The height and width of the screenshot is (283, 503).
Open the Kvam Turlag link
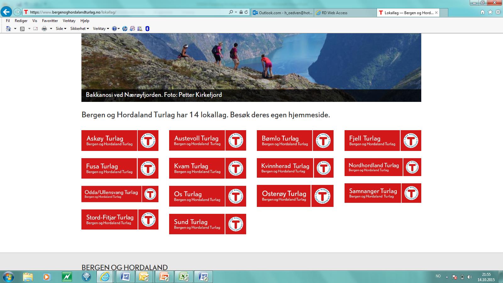tap(207, 168)
